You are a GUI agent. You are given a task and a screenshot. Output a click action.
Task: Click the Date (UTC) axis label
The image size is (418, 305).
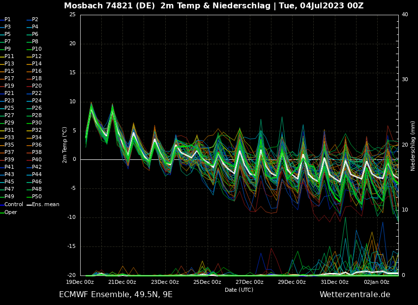(x=239, y=290)
